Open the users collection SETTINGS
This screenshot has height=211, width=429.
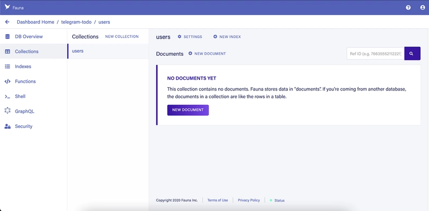tap(190, 36)
